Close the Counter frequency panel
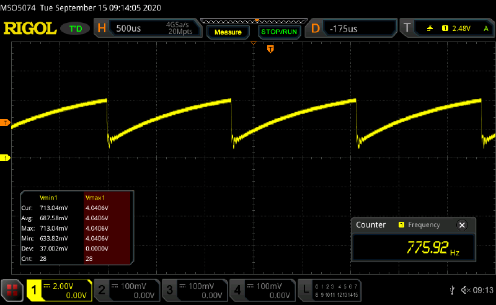 pyautogui.click(x=461, y=225)
